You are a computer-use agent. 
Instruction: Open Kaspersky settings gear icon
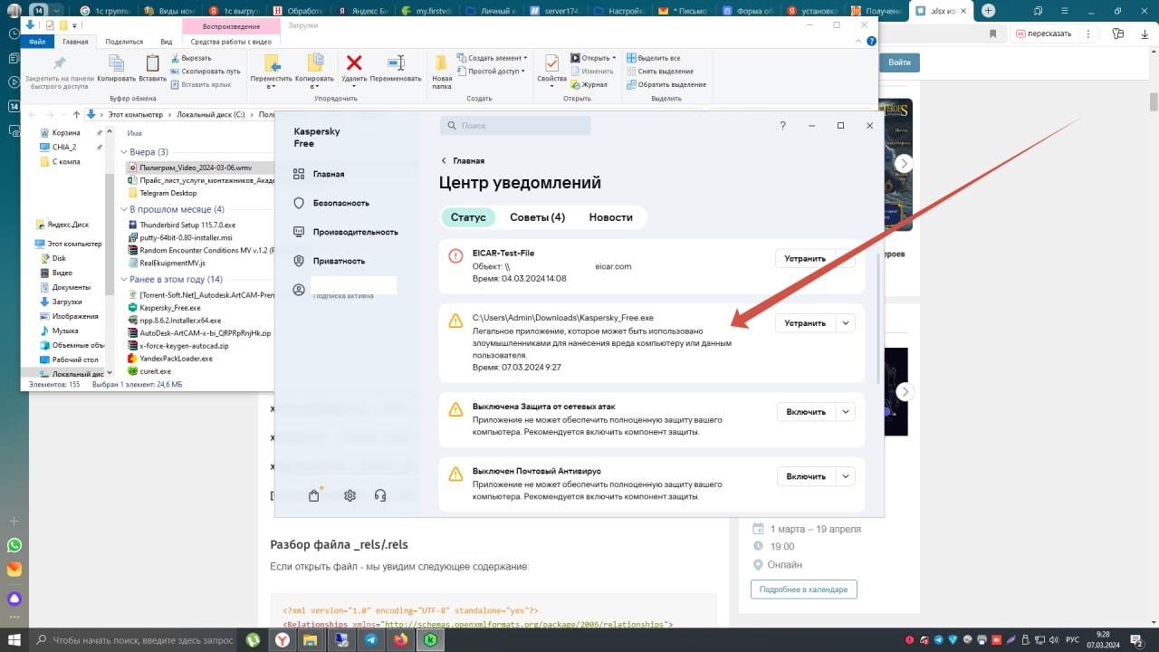[350, 495]
